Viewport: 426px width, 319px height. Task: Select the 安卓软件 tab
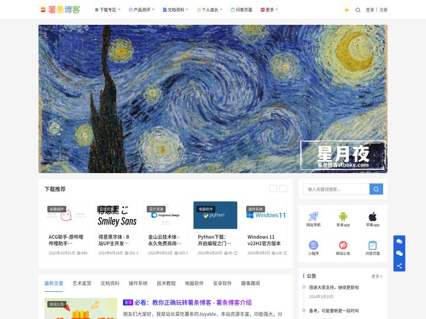(x=222, y=283)
